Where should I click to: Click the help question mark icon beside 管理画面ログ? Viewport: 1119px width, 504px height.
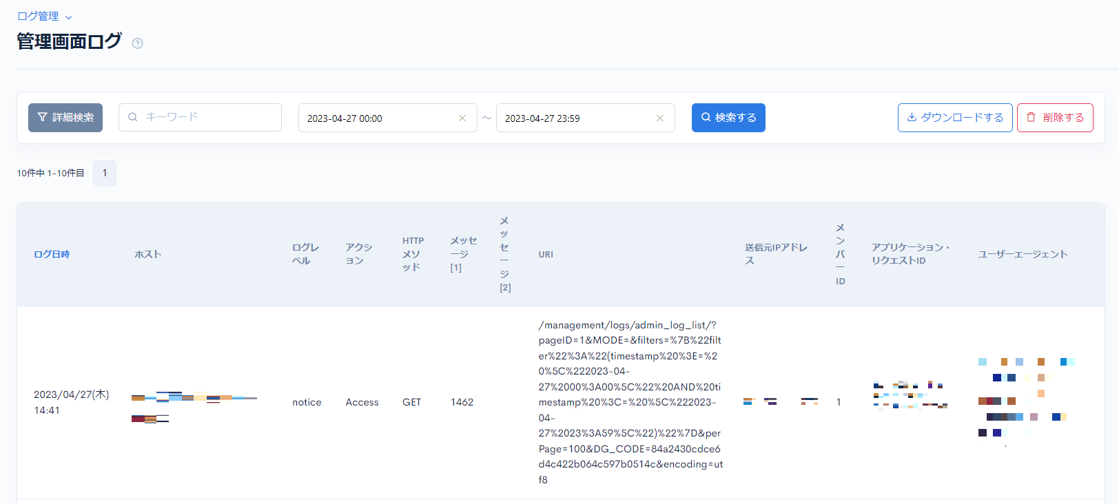(138, 43)
